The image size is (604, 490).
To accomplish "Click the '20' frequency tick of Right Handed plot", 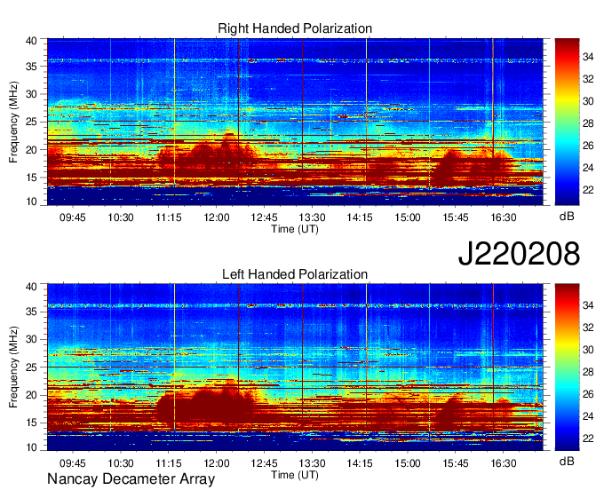I will coord(31,150).
